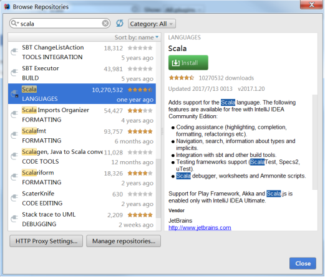325x277 pixels.
Task: Select the Scala LANGUAGES plugin row
Action: tap(82, 93)
